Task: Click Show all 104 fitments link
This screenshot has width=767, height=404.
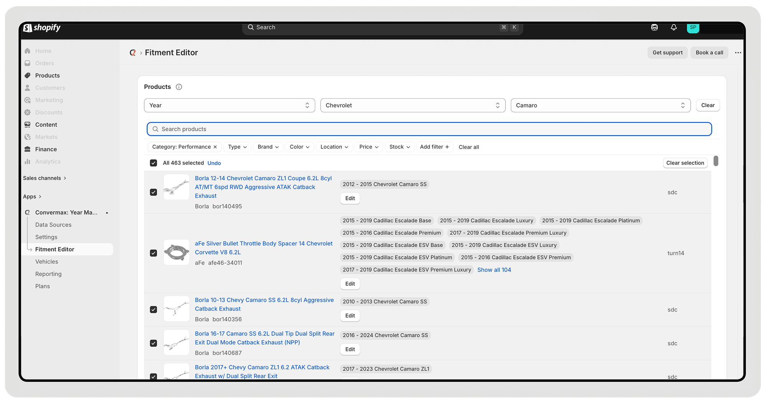Action: coord(494,270)
